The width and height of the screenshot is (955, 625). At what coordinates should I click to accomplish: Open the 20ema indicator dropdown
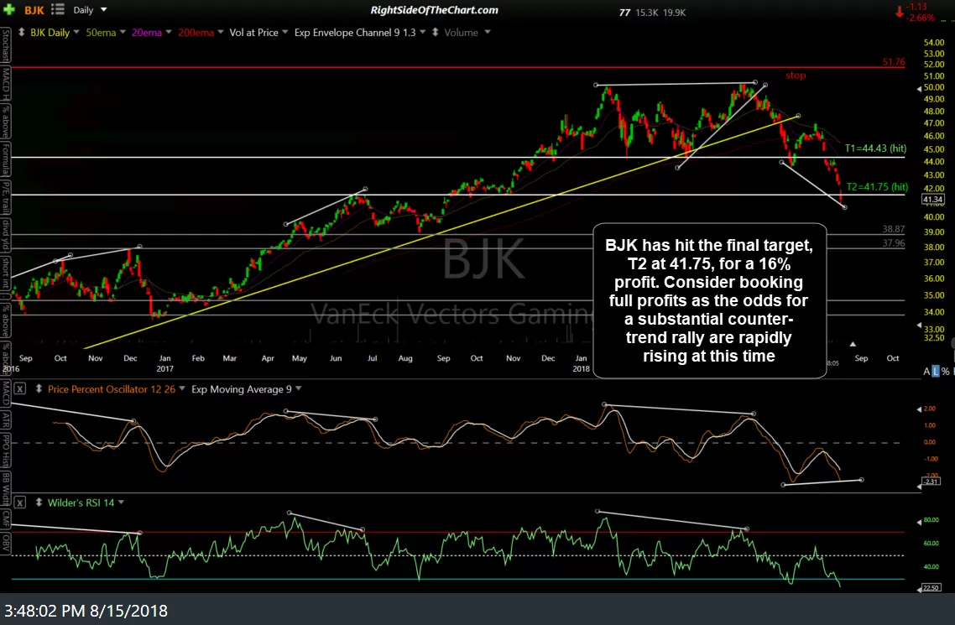click(169, 32)
